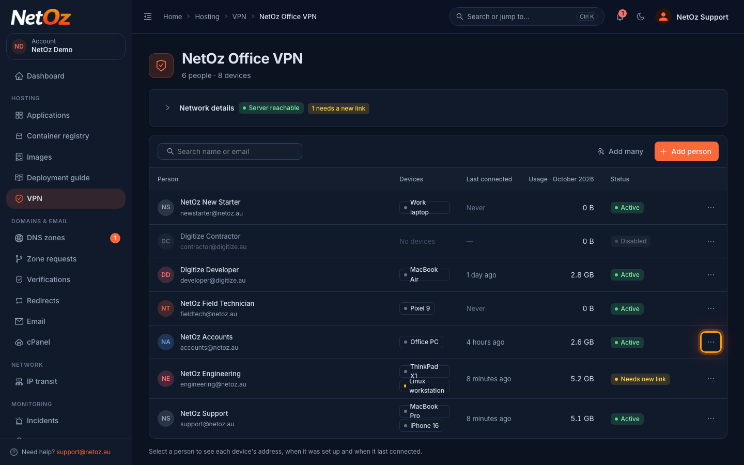
Task: Focus the Search or jump to field
Action: click(527, 17)
